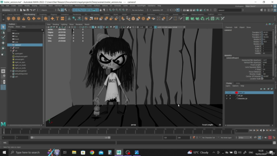Create a polygon sphere from the shelf
The height and width of the screenshot is (156, 277).
tap(8, 19)
